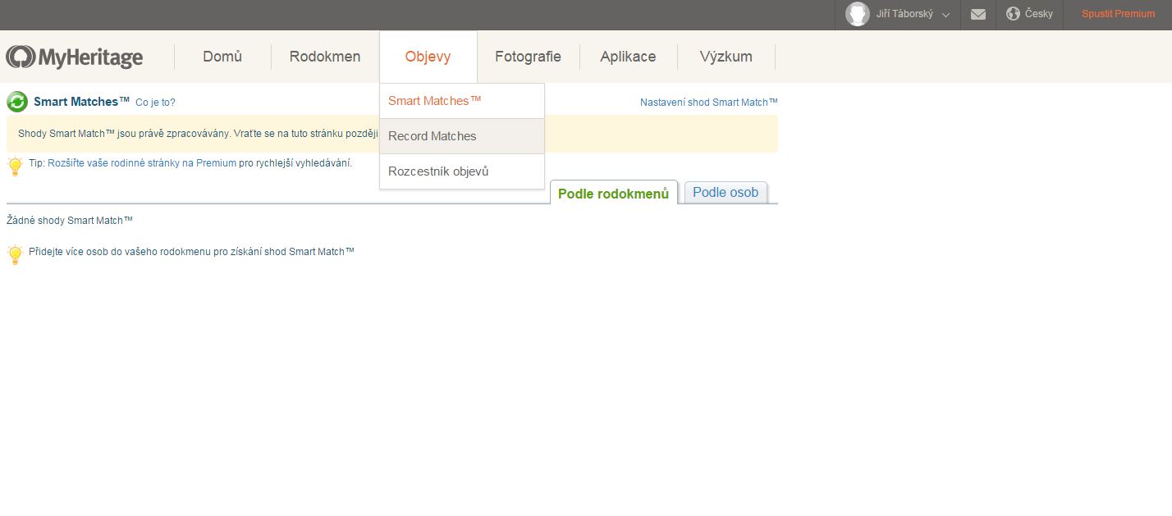This screenshot has height=516, width=1172.
Task: Switch to the Podle rodokmenů tab
Action: 614,194
